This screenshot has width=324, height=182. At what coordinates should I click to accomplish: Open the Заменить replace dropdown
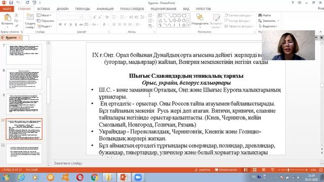tap(269, 21)
